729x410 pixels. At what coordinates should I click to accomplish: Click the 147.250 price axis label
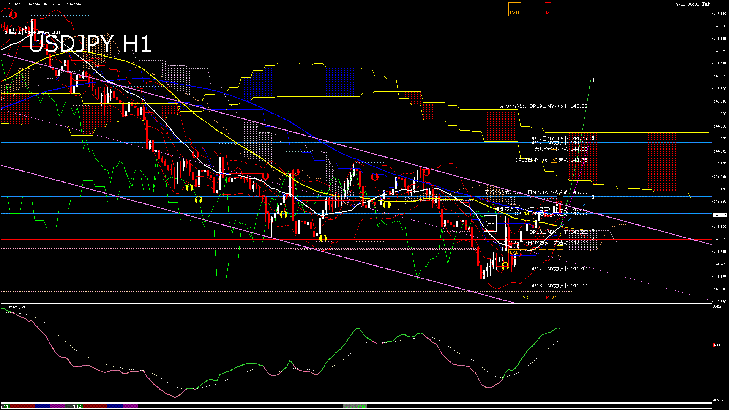click(720, 14)
